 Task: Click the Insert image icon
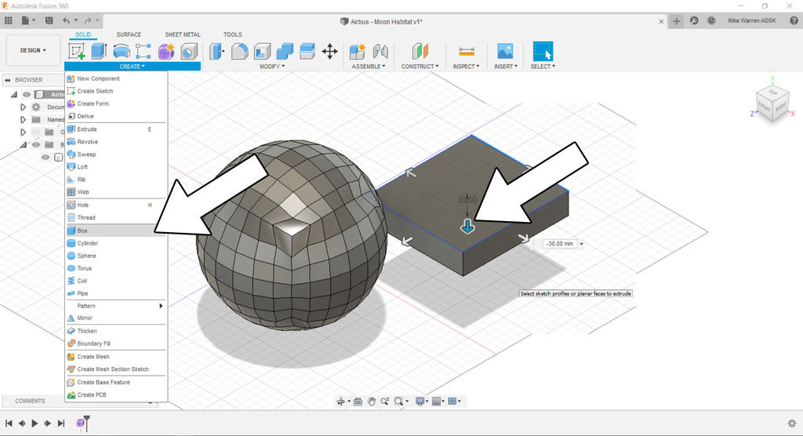point(505,52)
